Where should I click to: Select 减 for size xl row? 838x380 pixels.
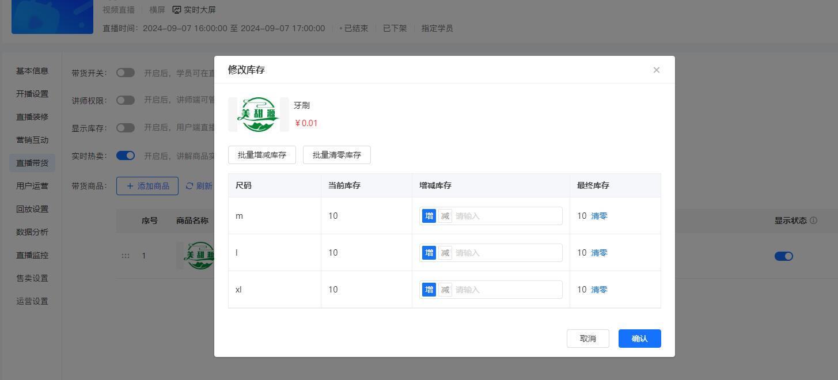tap(445, 290)
